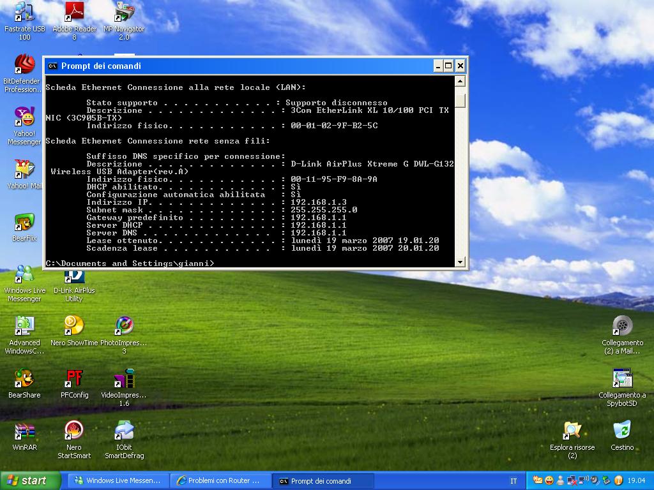
Task: Click the command prompt scrollbar down arrow
Action: [x=460, y=262]
